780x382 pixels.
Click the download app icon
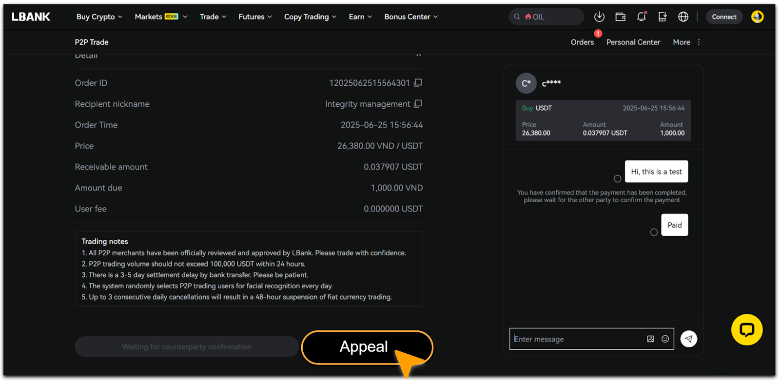599,17
